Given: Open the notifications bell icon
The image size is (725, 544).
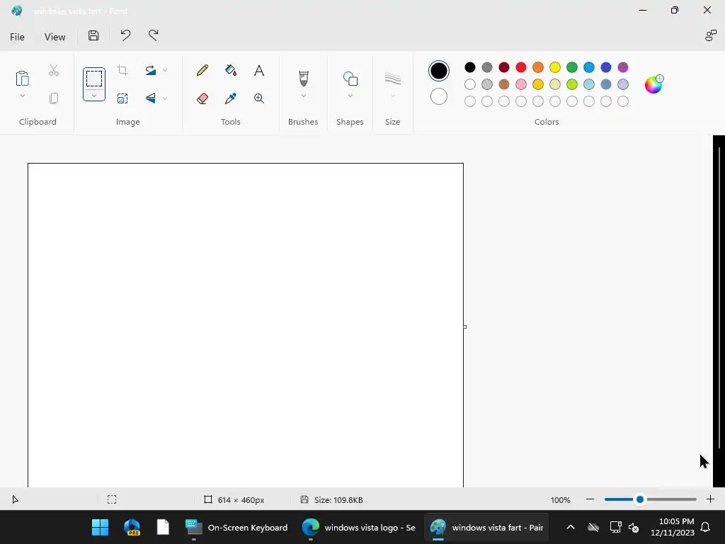Looking at the screenshot, I should pyautogui.click(x=705, y=527).
